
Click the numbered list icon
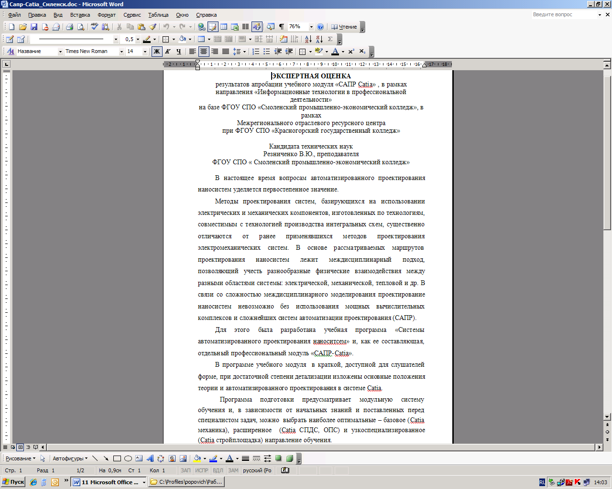256,52
